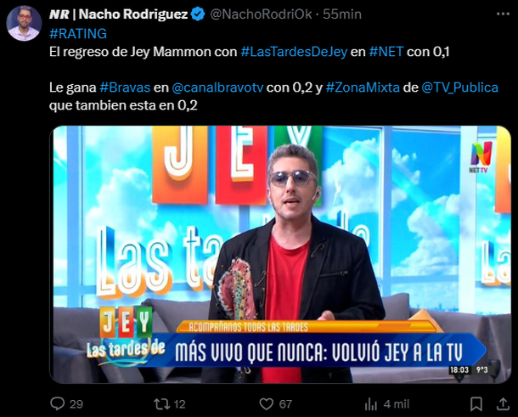This screenshot has height=417, width=518.
Task: Open the 55min timestamp link
Action: 342,14
